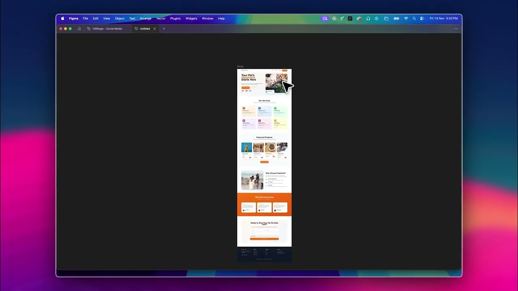This screenshot has width=518, height=291.
Task: Open the Widgets menu
Action: 191,19
